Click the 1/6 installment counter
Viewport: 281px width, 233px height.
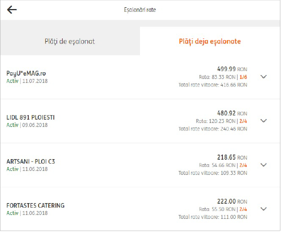(243, 77)
